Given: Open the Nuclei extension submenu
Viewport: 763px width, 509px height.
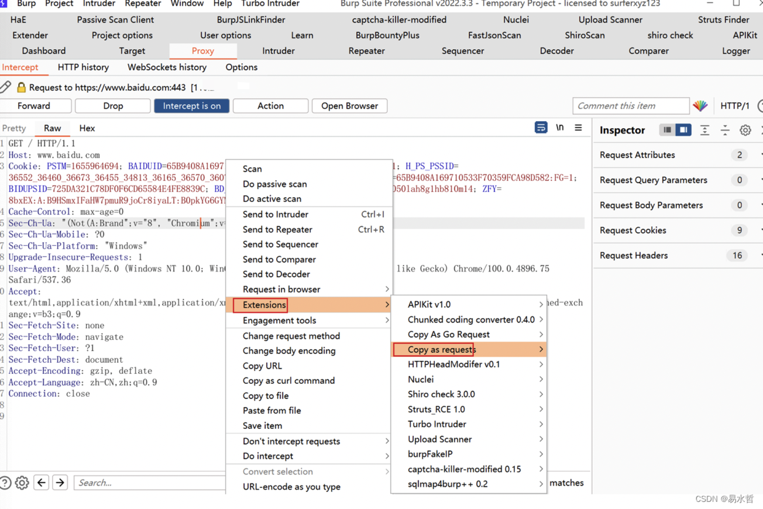Looking at the screenshot, I should point(469,379).
